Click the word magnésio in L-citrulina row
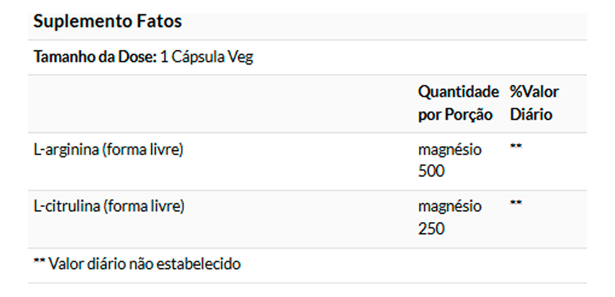This screenshot has width=615, height=297. pos(450,206)
